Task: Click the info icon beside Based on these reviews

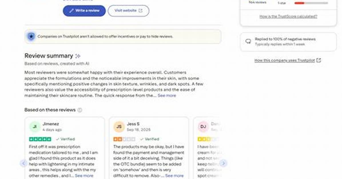Action: 80,110
